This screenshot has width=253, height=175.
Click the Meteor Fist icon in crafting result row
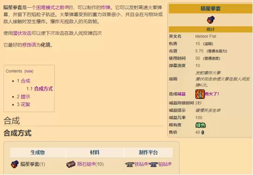pyautogui.click(x=15, y=164)
